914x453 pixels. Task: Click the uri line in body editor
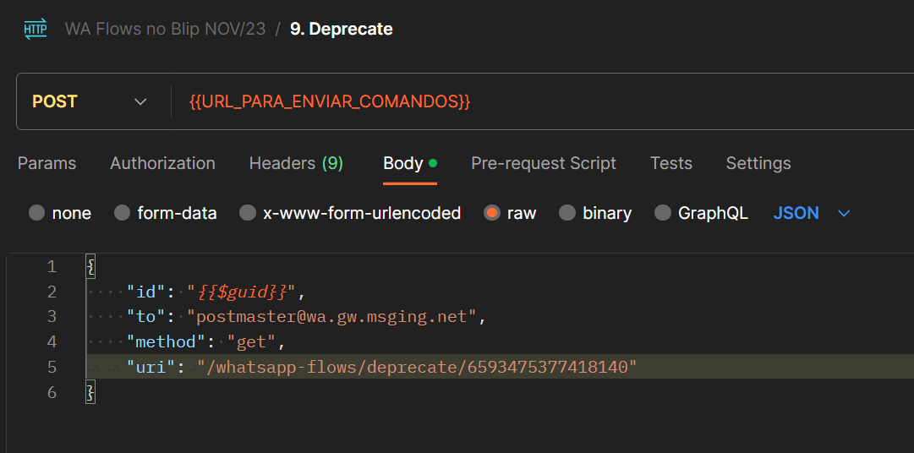[500, 367]
